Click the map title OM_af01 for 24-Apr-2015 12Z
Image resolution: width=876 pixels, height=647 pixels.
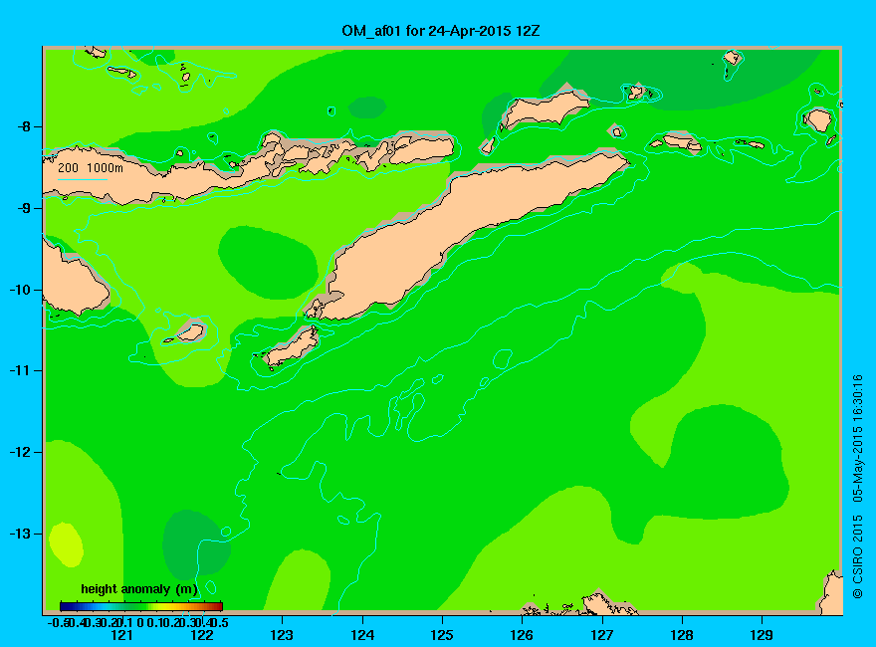point(441,31)
